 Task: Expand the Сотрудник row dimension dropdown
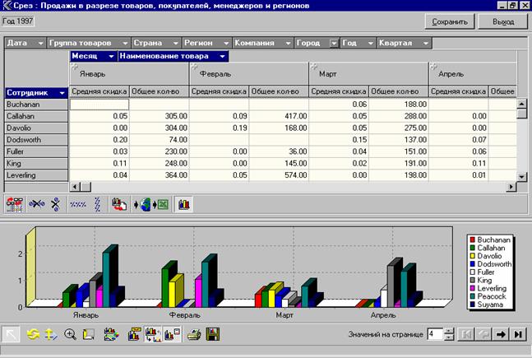click(62, 94)
